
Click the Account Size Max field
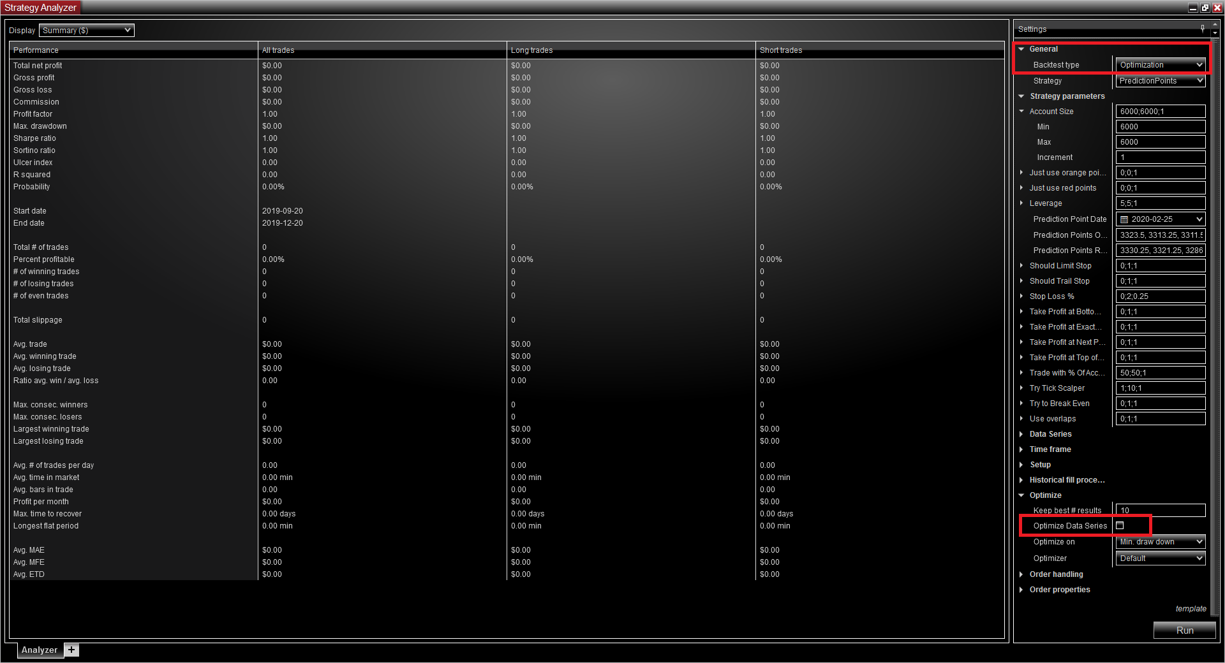click(x=1161, y=142)
